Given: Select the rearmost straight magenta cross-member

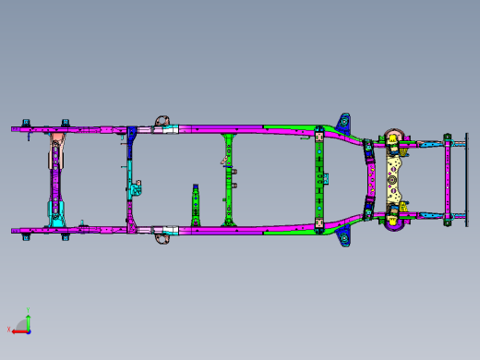Looking at the screenshot, I should [x=448, y=180].
